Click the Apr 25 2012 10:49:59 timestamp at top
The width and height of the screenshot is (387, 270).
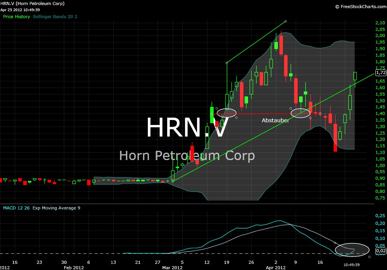pos(20,10)
